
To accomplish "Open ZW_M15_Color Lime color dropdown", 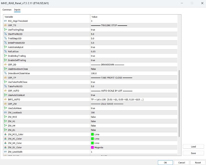I will (x=134, y=134).
